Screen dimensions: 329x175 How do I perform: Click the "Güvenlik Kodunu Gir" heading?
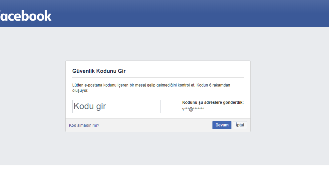coord(99,71)
